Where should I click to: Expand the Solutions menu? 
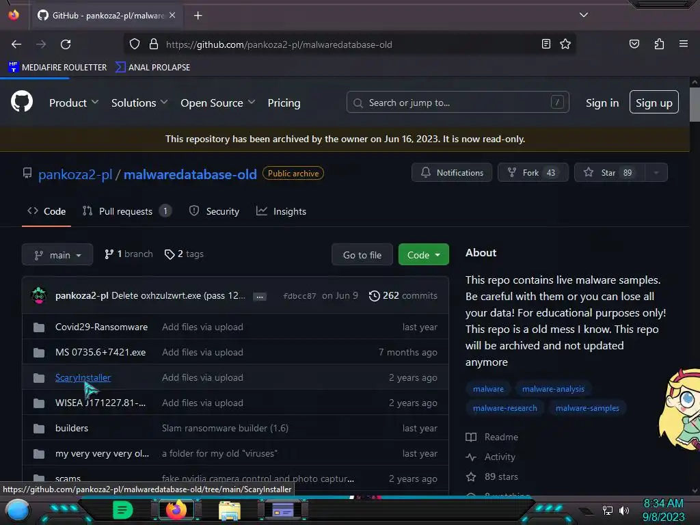(139, 103)
